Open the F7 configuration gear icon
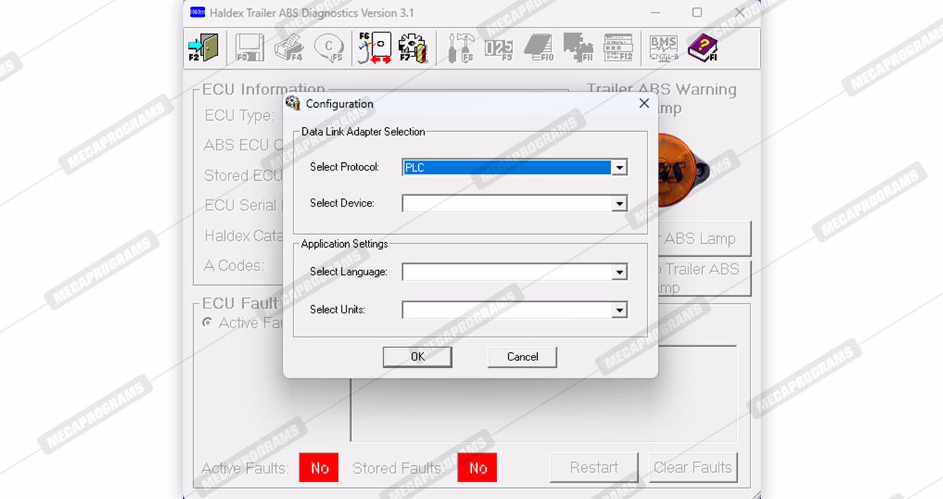The width and height of the screenshot is (943, 499). 414,48
